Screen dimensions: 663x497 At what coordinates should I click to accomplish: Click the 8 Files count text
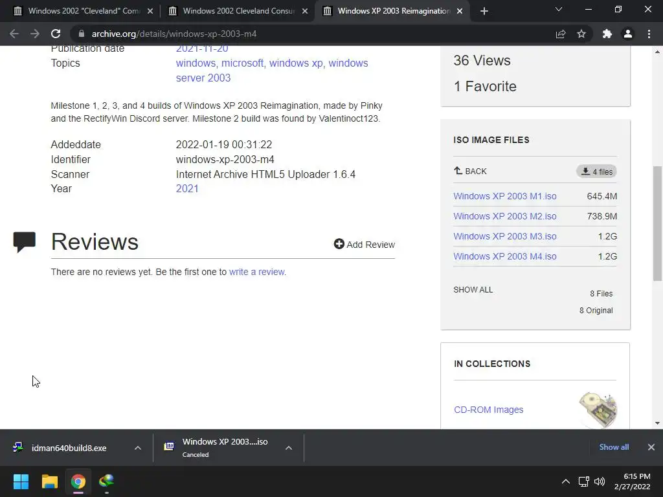[x=601, y=294]
